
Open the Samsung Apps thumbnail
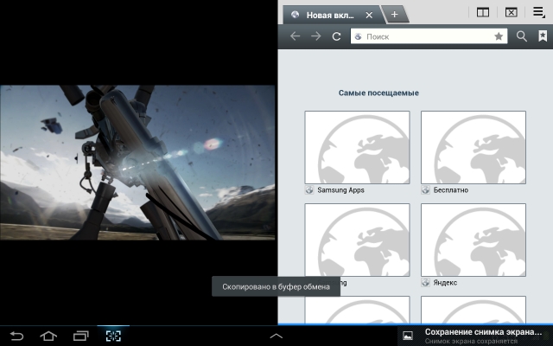pyautogui.click(x=357, y=147)
